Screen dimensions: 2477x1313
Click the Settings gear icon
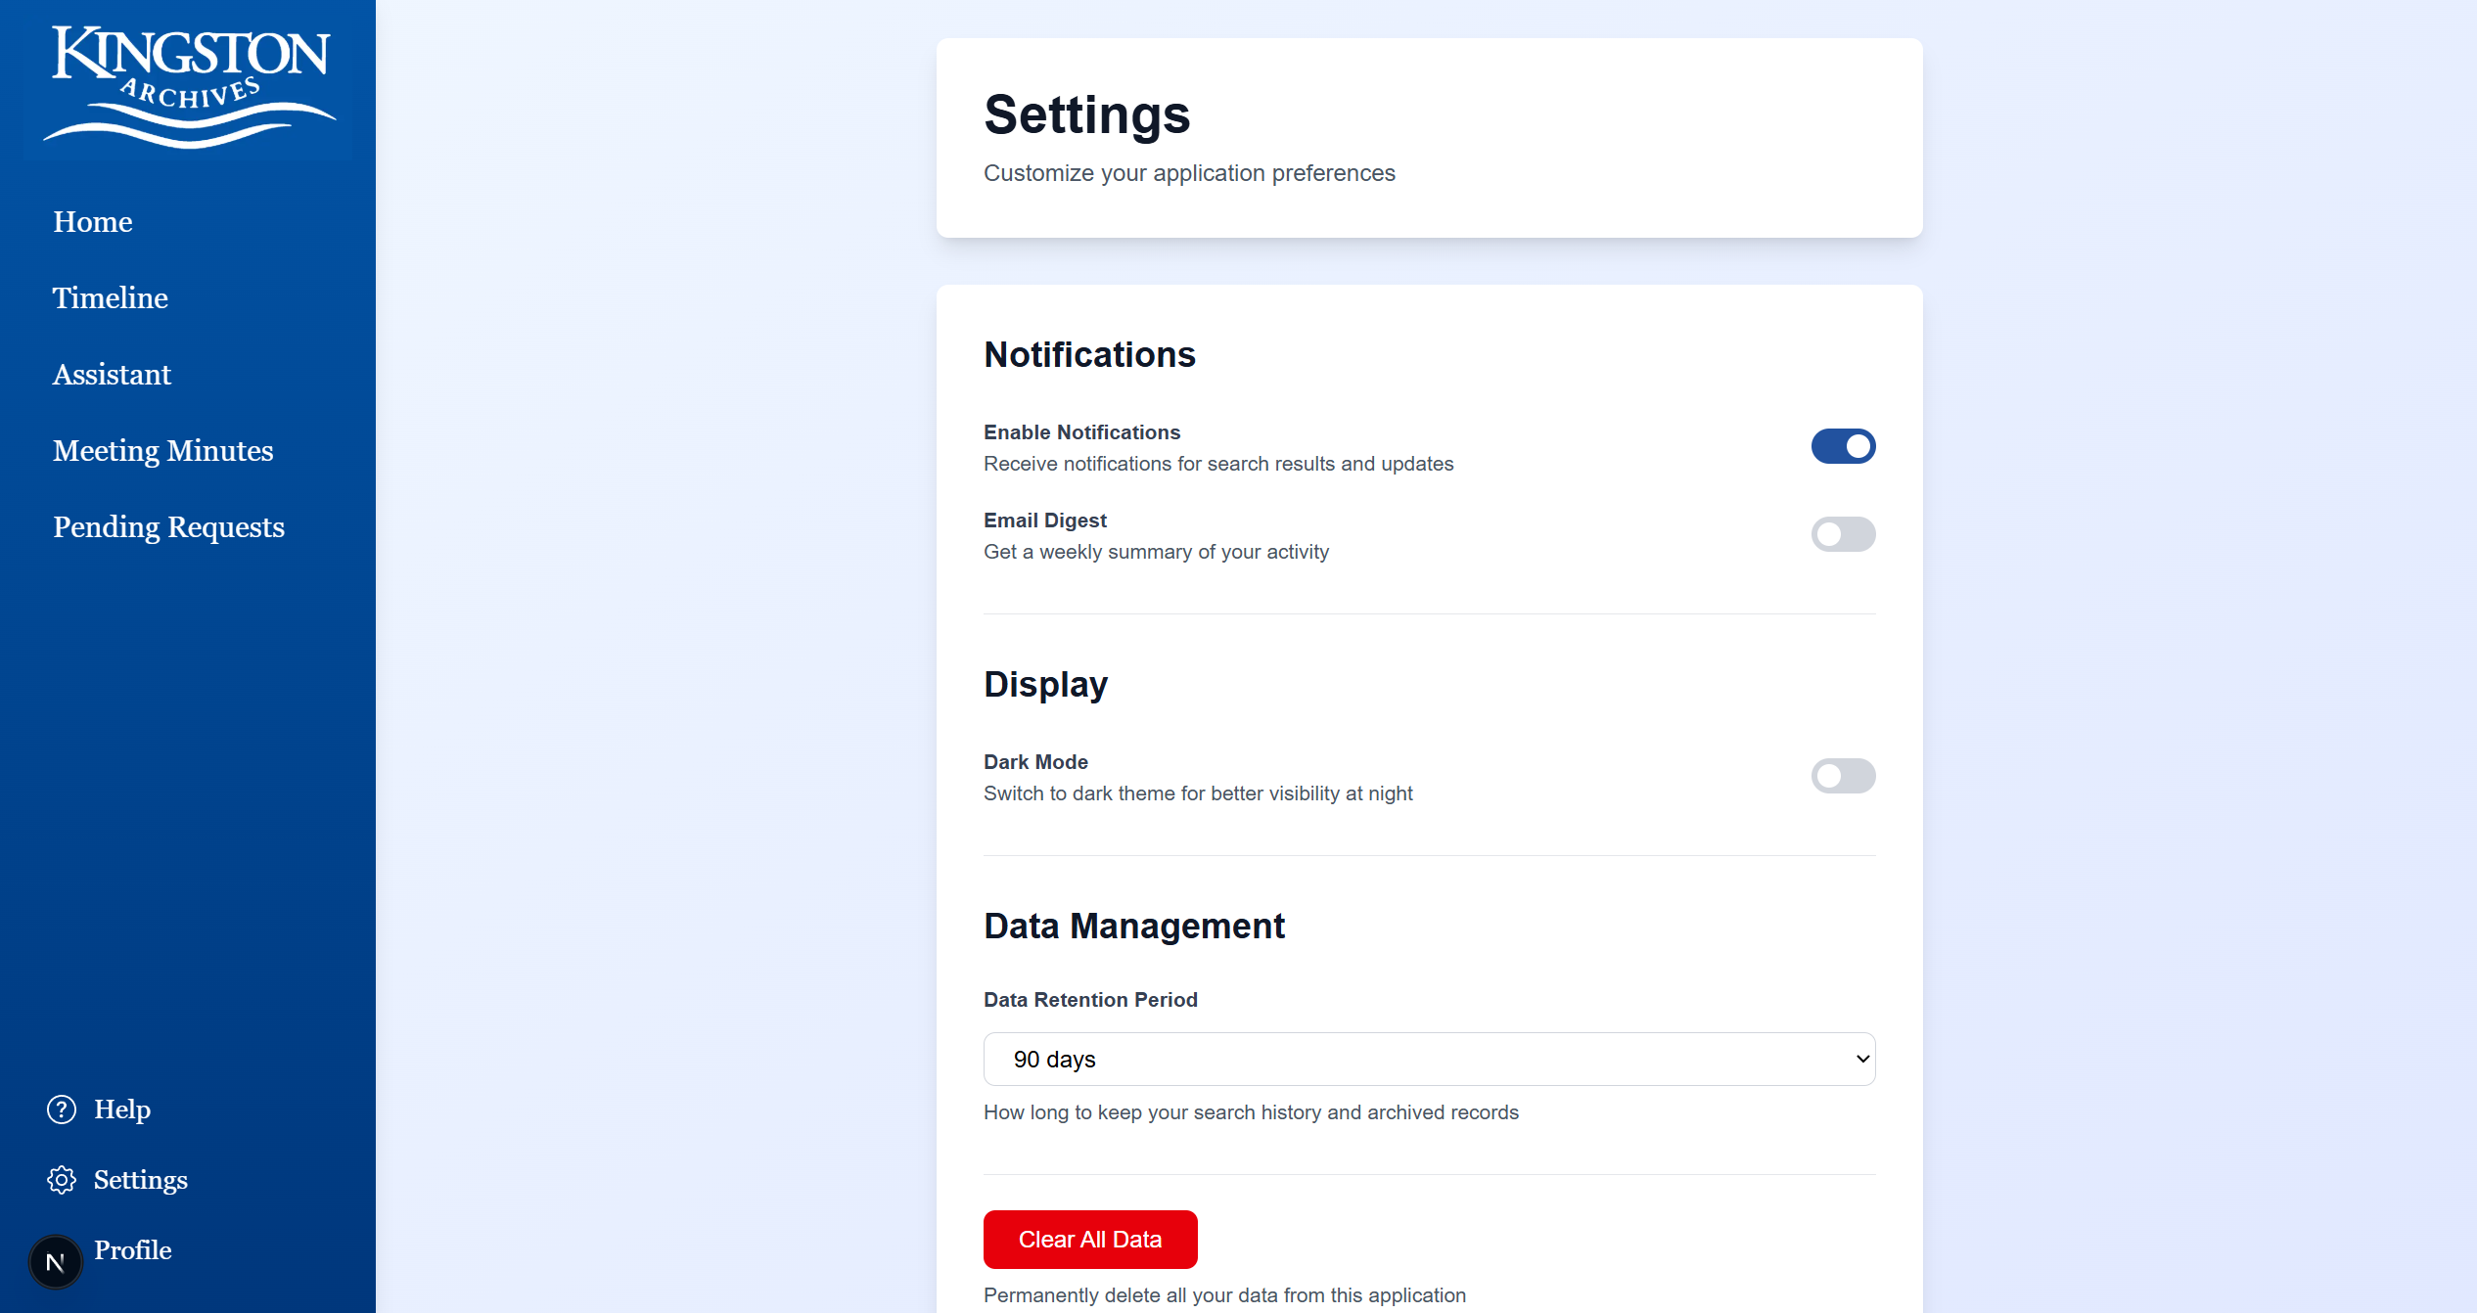[62, 1180]
